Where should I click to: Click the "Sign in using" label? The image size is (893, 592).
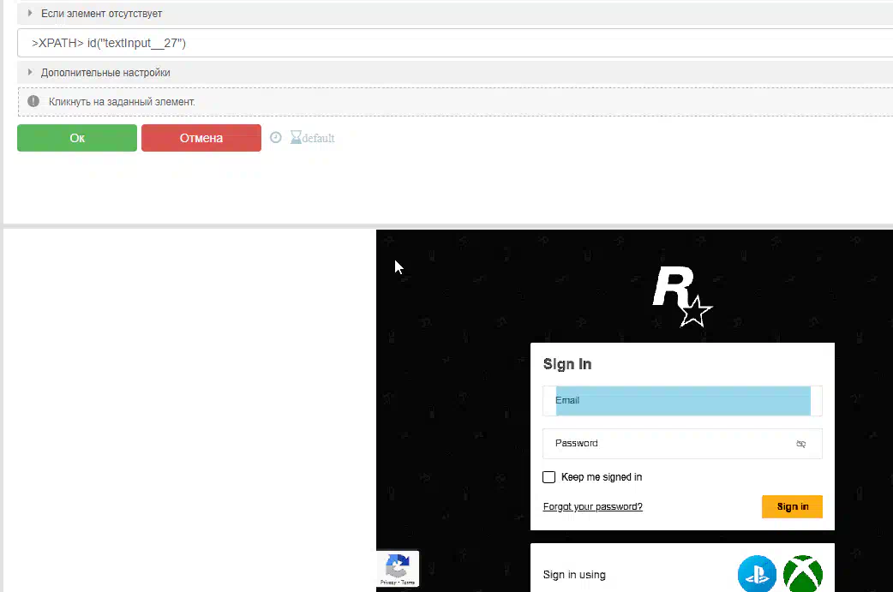click(x=574, y=575)
